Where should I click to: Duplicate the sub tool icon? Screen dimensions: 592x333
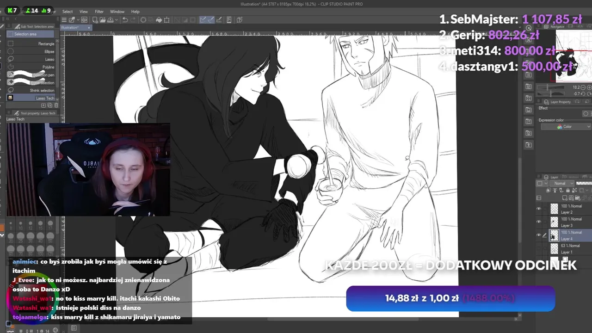coord(49,105)
